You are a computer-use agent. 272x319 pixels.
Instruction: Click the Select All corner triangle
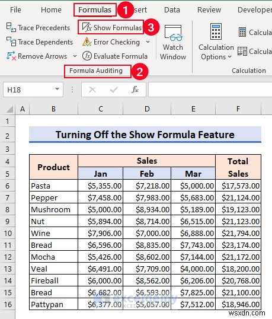9,109
